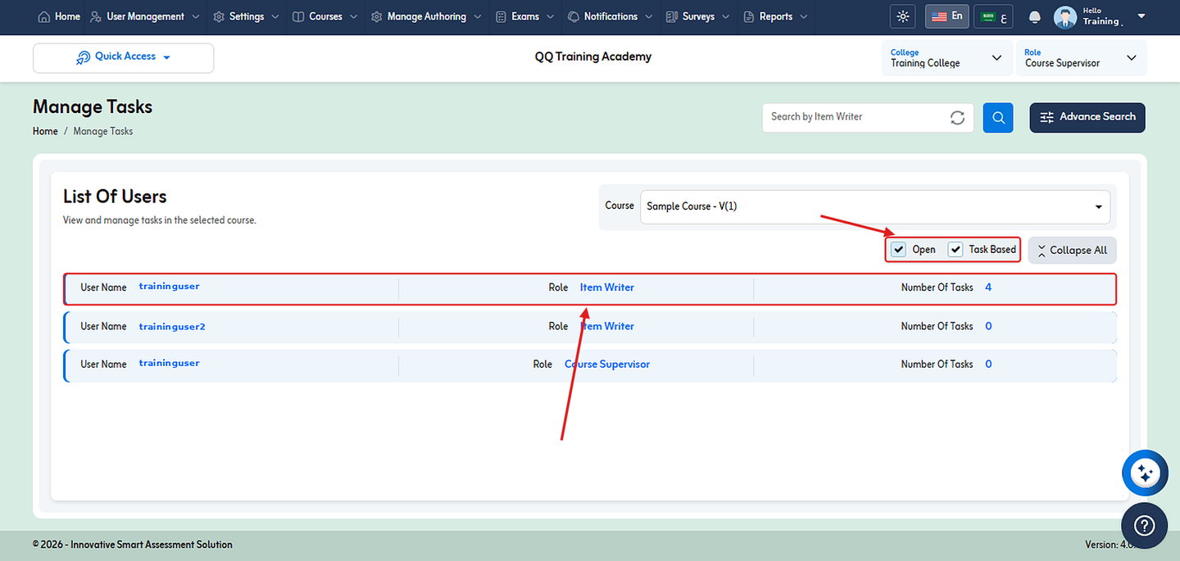Switch language with the Arabic flag icon
This screenshot has height=561, width=1180.
[993, 16]
